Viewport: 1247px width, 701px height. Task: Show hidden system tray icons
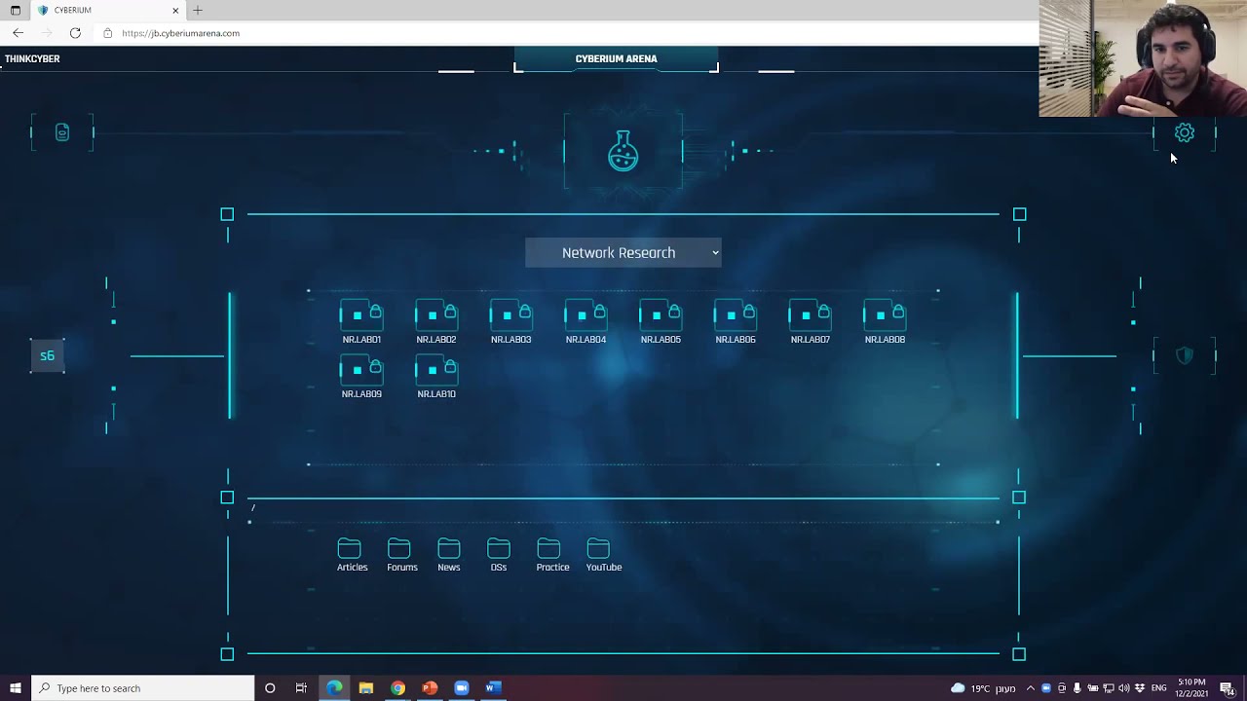click(1031, 688)
